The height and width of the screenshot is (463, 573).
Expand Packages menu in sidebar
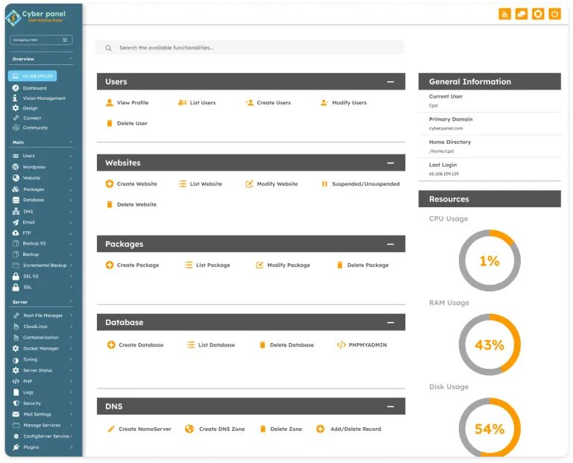(x=42, y=189)
